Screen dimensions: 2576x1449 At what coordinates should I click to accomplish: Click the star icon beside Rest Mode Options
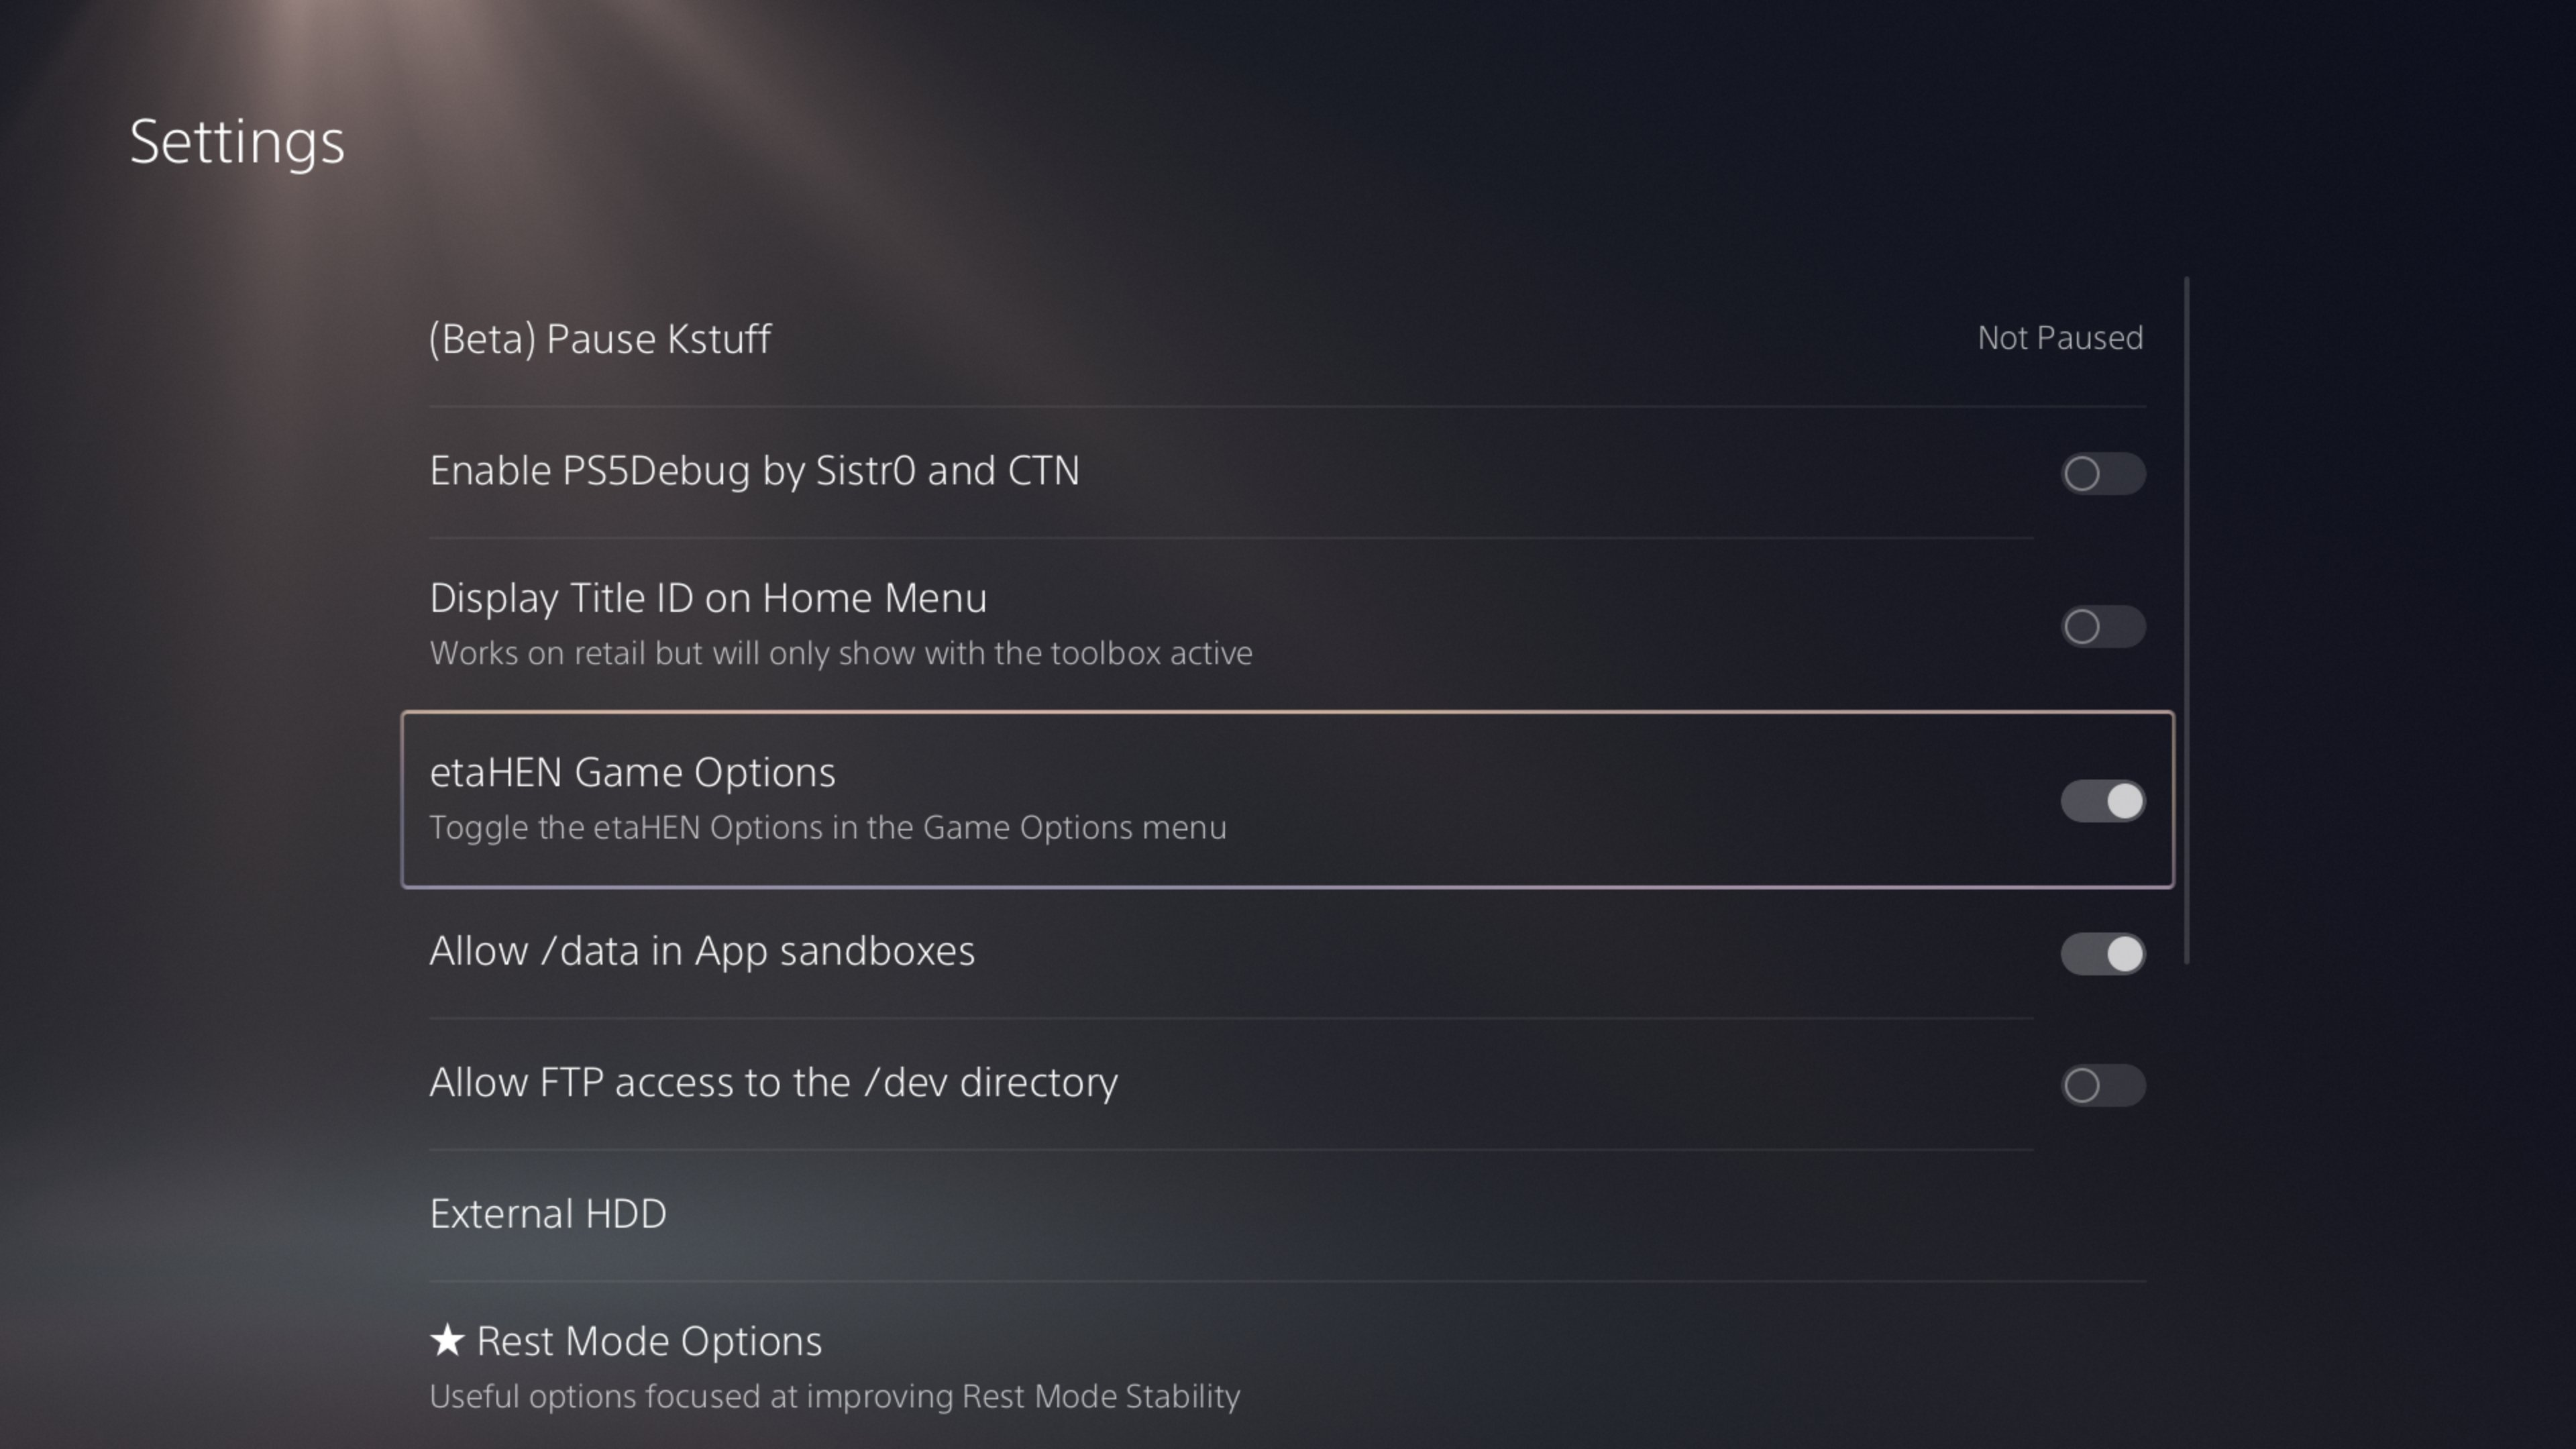pyautogui.click(x=447, y=1340)
